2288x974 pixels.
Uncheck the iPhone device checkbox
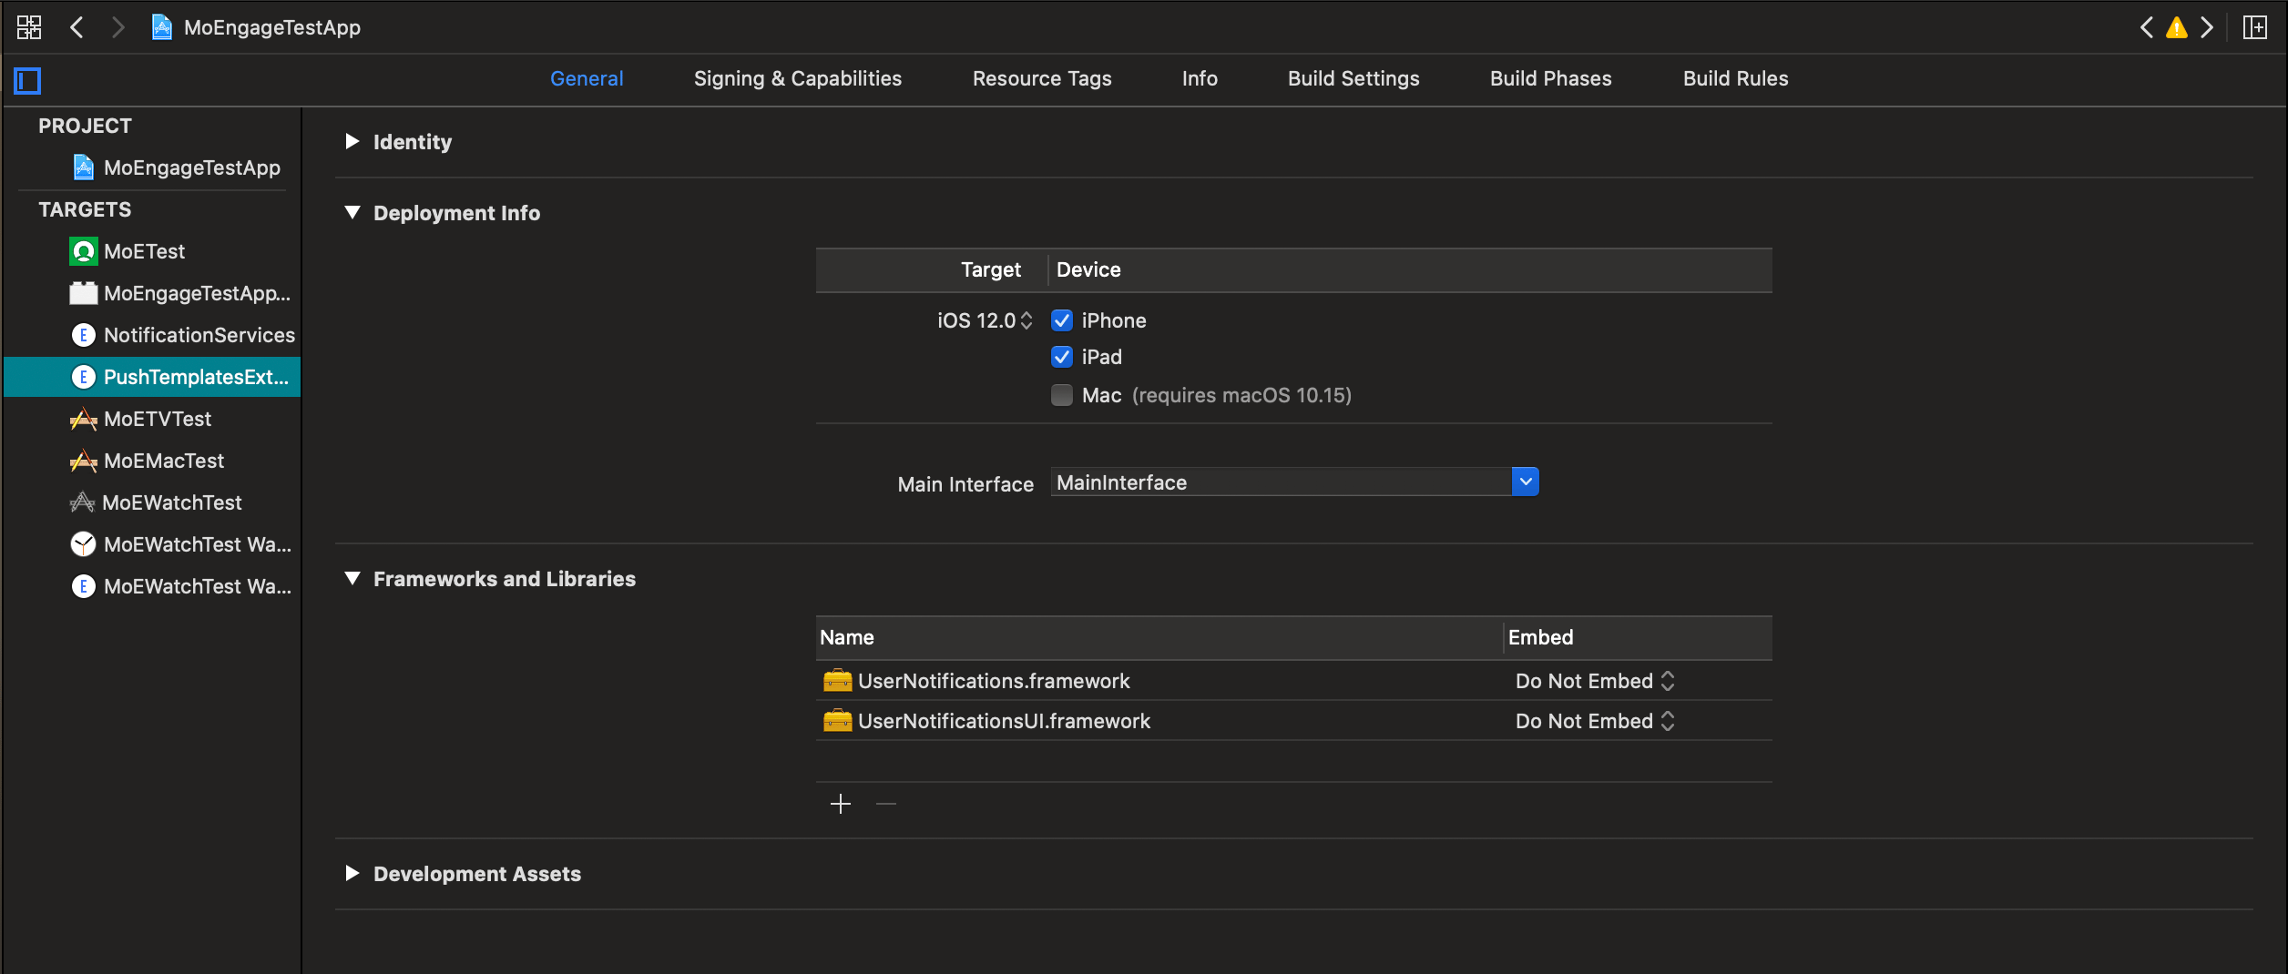[1062, 320]
